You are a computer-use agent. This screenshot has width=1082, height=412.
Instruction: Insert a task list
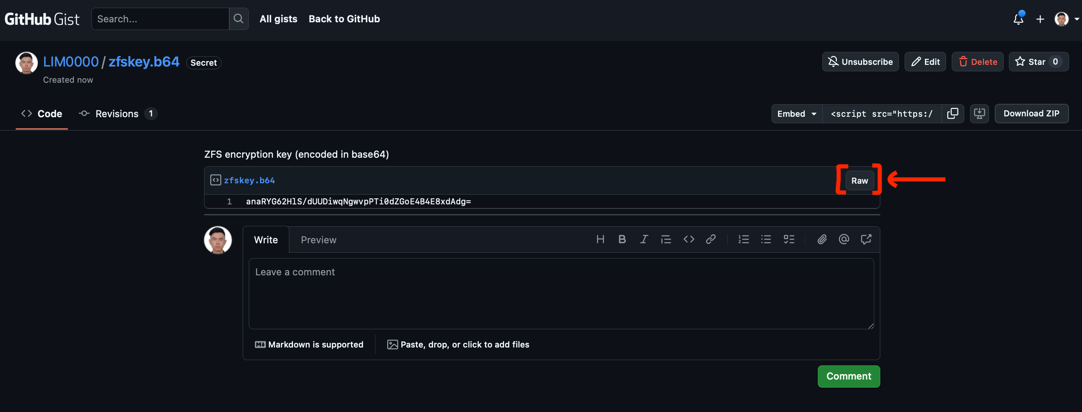coord(789,240)
